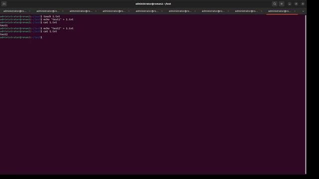Close the active ninth terminal tab

295,11
